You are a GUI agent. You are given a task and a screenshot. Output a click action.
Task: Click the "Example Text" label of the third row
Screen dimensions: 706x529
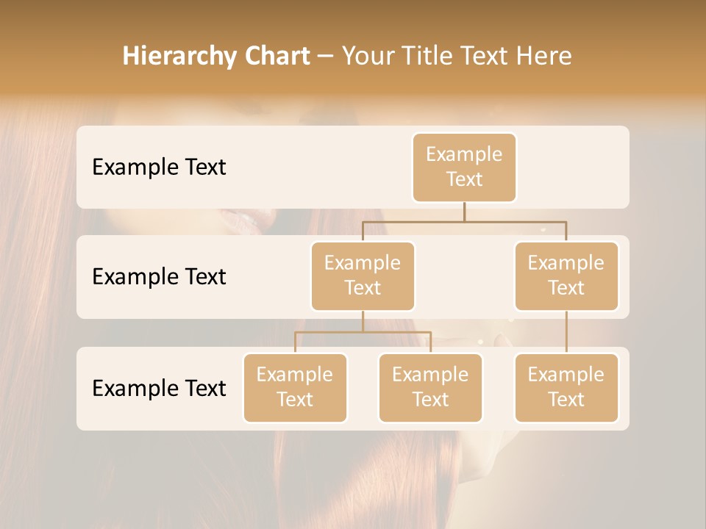click(x=159, y=388)
